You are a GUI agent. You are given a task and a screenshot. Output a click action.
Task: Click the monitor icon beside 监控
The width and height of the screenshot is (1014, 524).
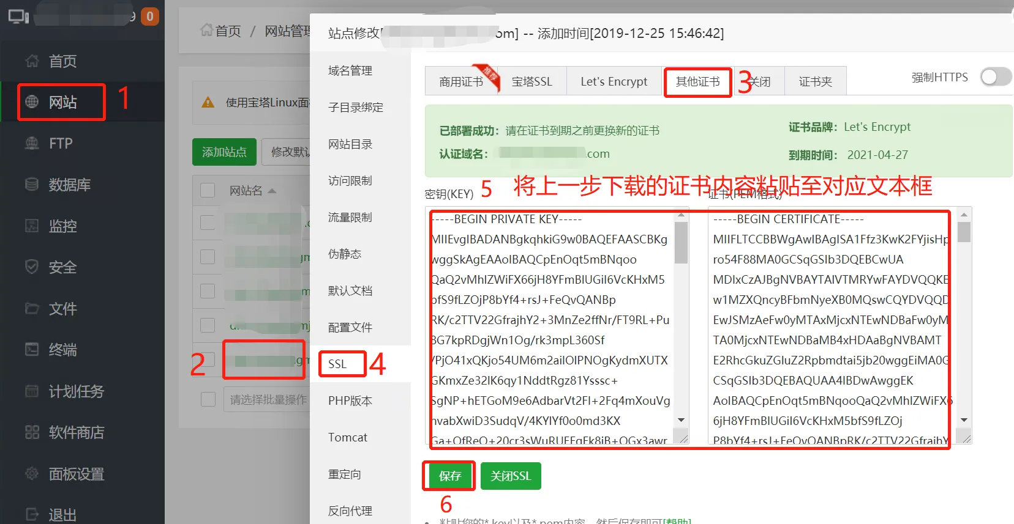pyautogui.click(x=32, y=226)
